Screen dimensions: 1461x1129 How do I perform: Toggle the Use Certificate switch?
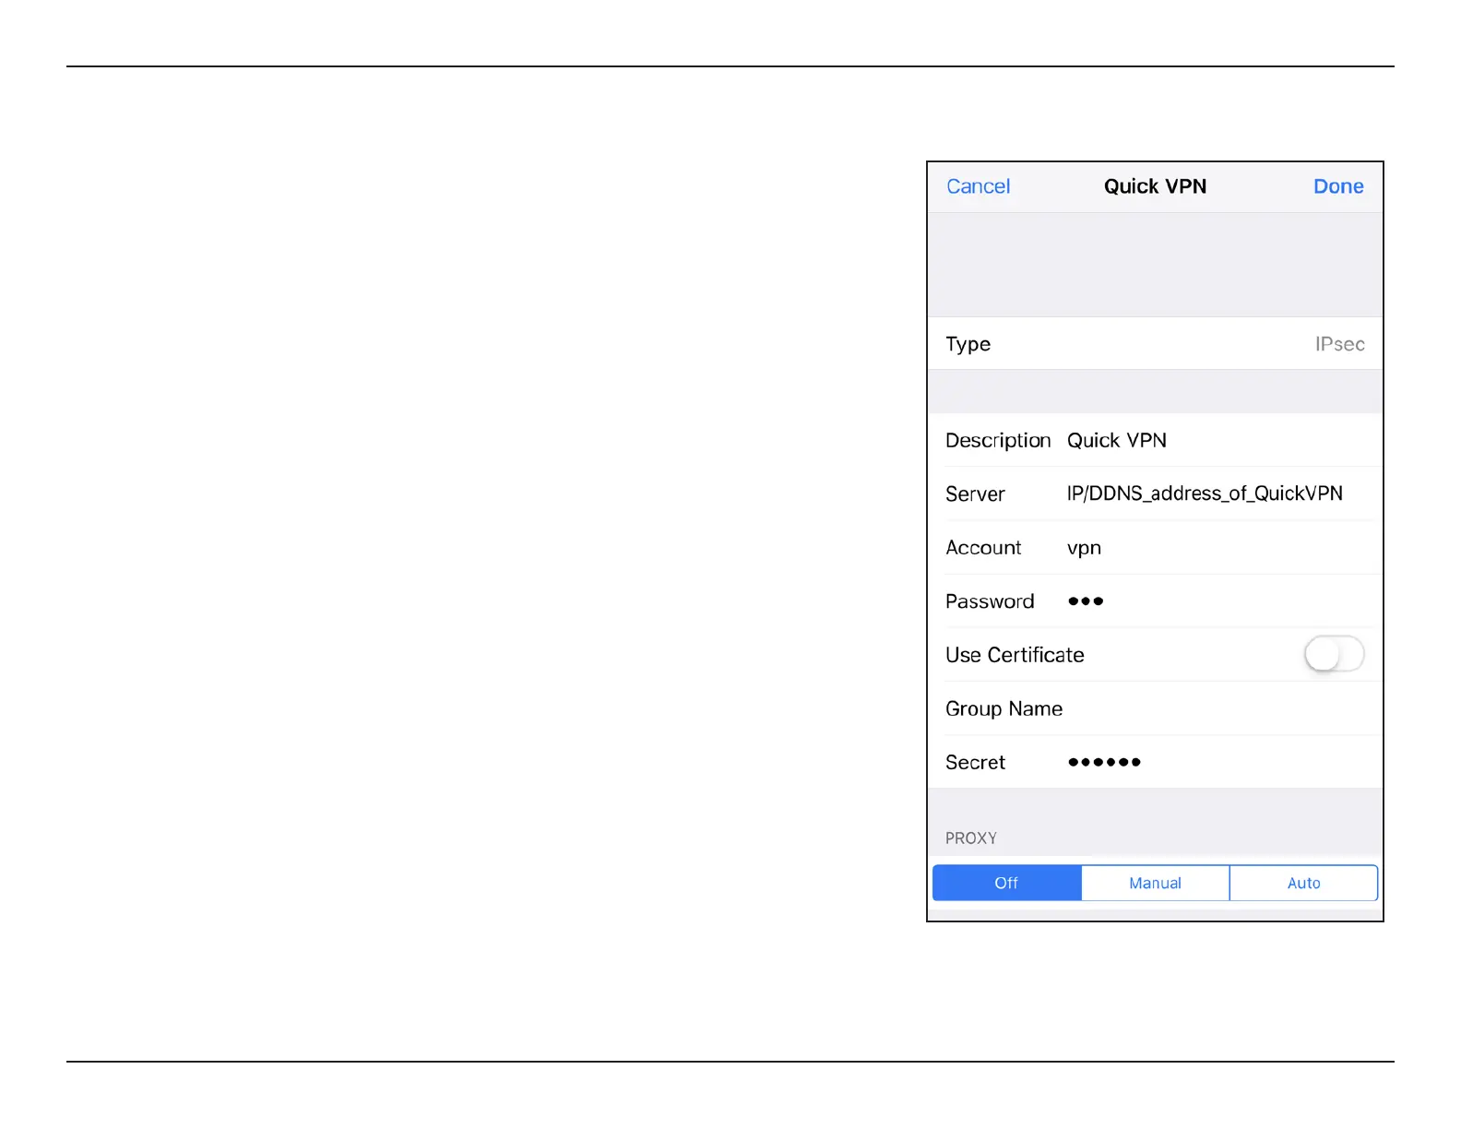tap(1334, 654)
